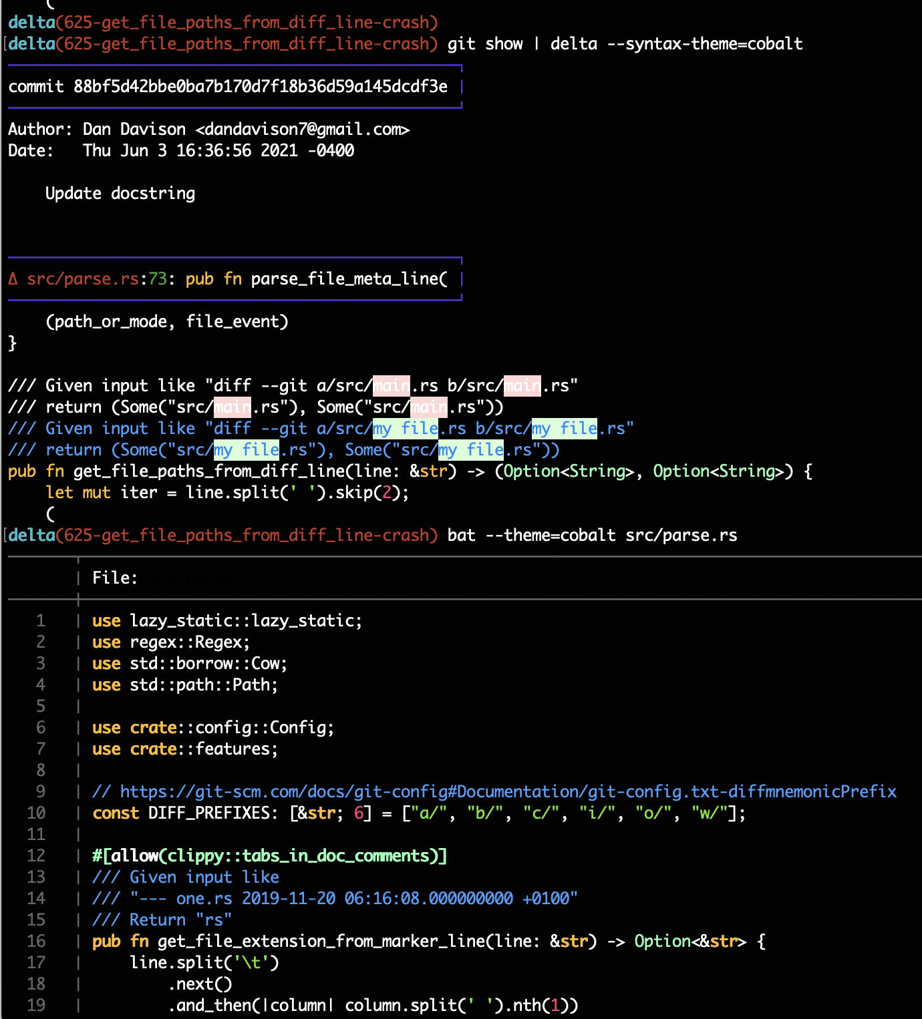
Task: Click the Δ delta symbol before src/parse.rs
Action: pos(13,279)
